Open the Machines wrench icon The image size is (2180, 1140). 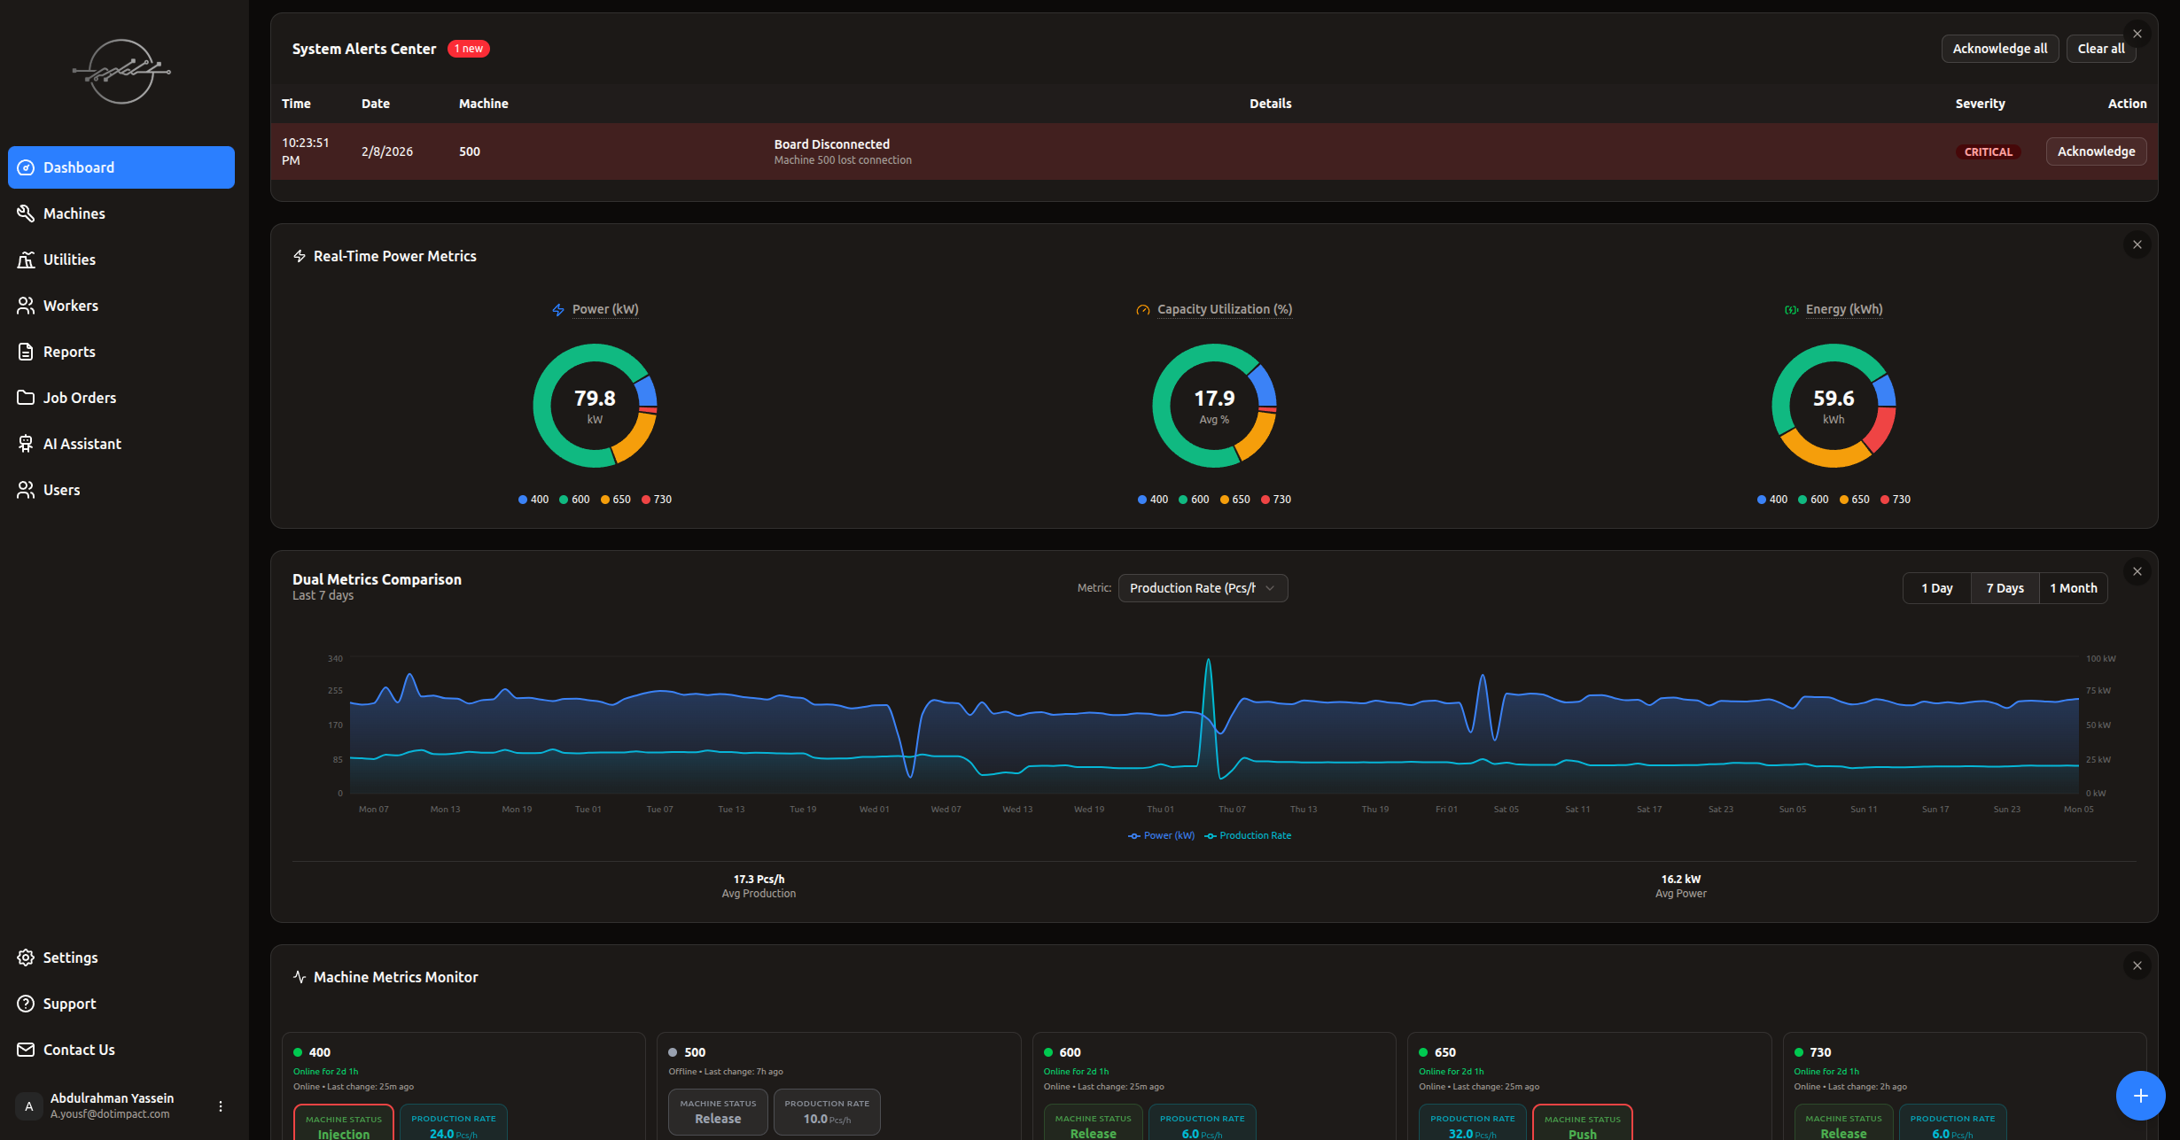tap(26, 213)
